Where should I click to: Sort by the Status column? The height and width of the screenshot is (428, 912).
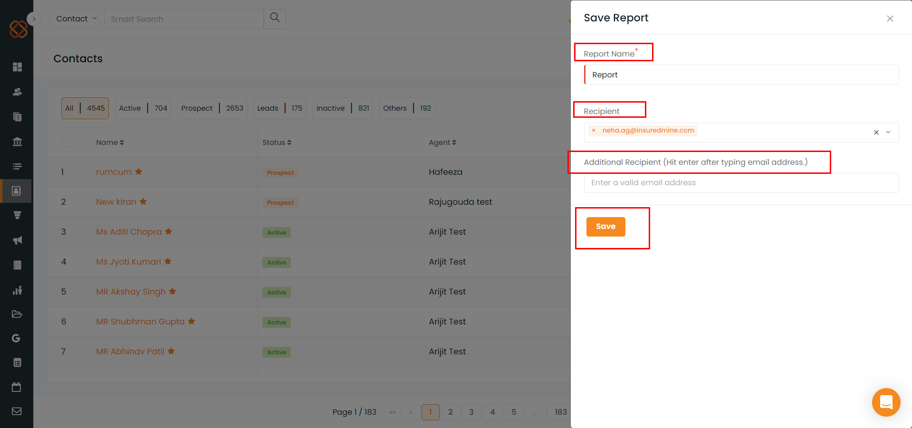pos(277,143)
